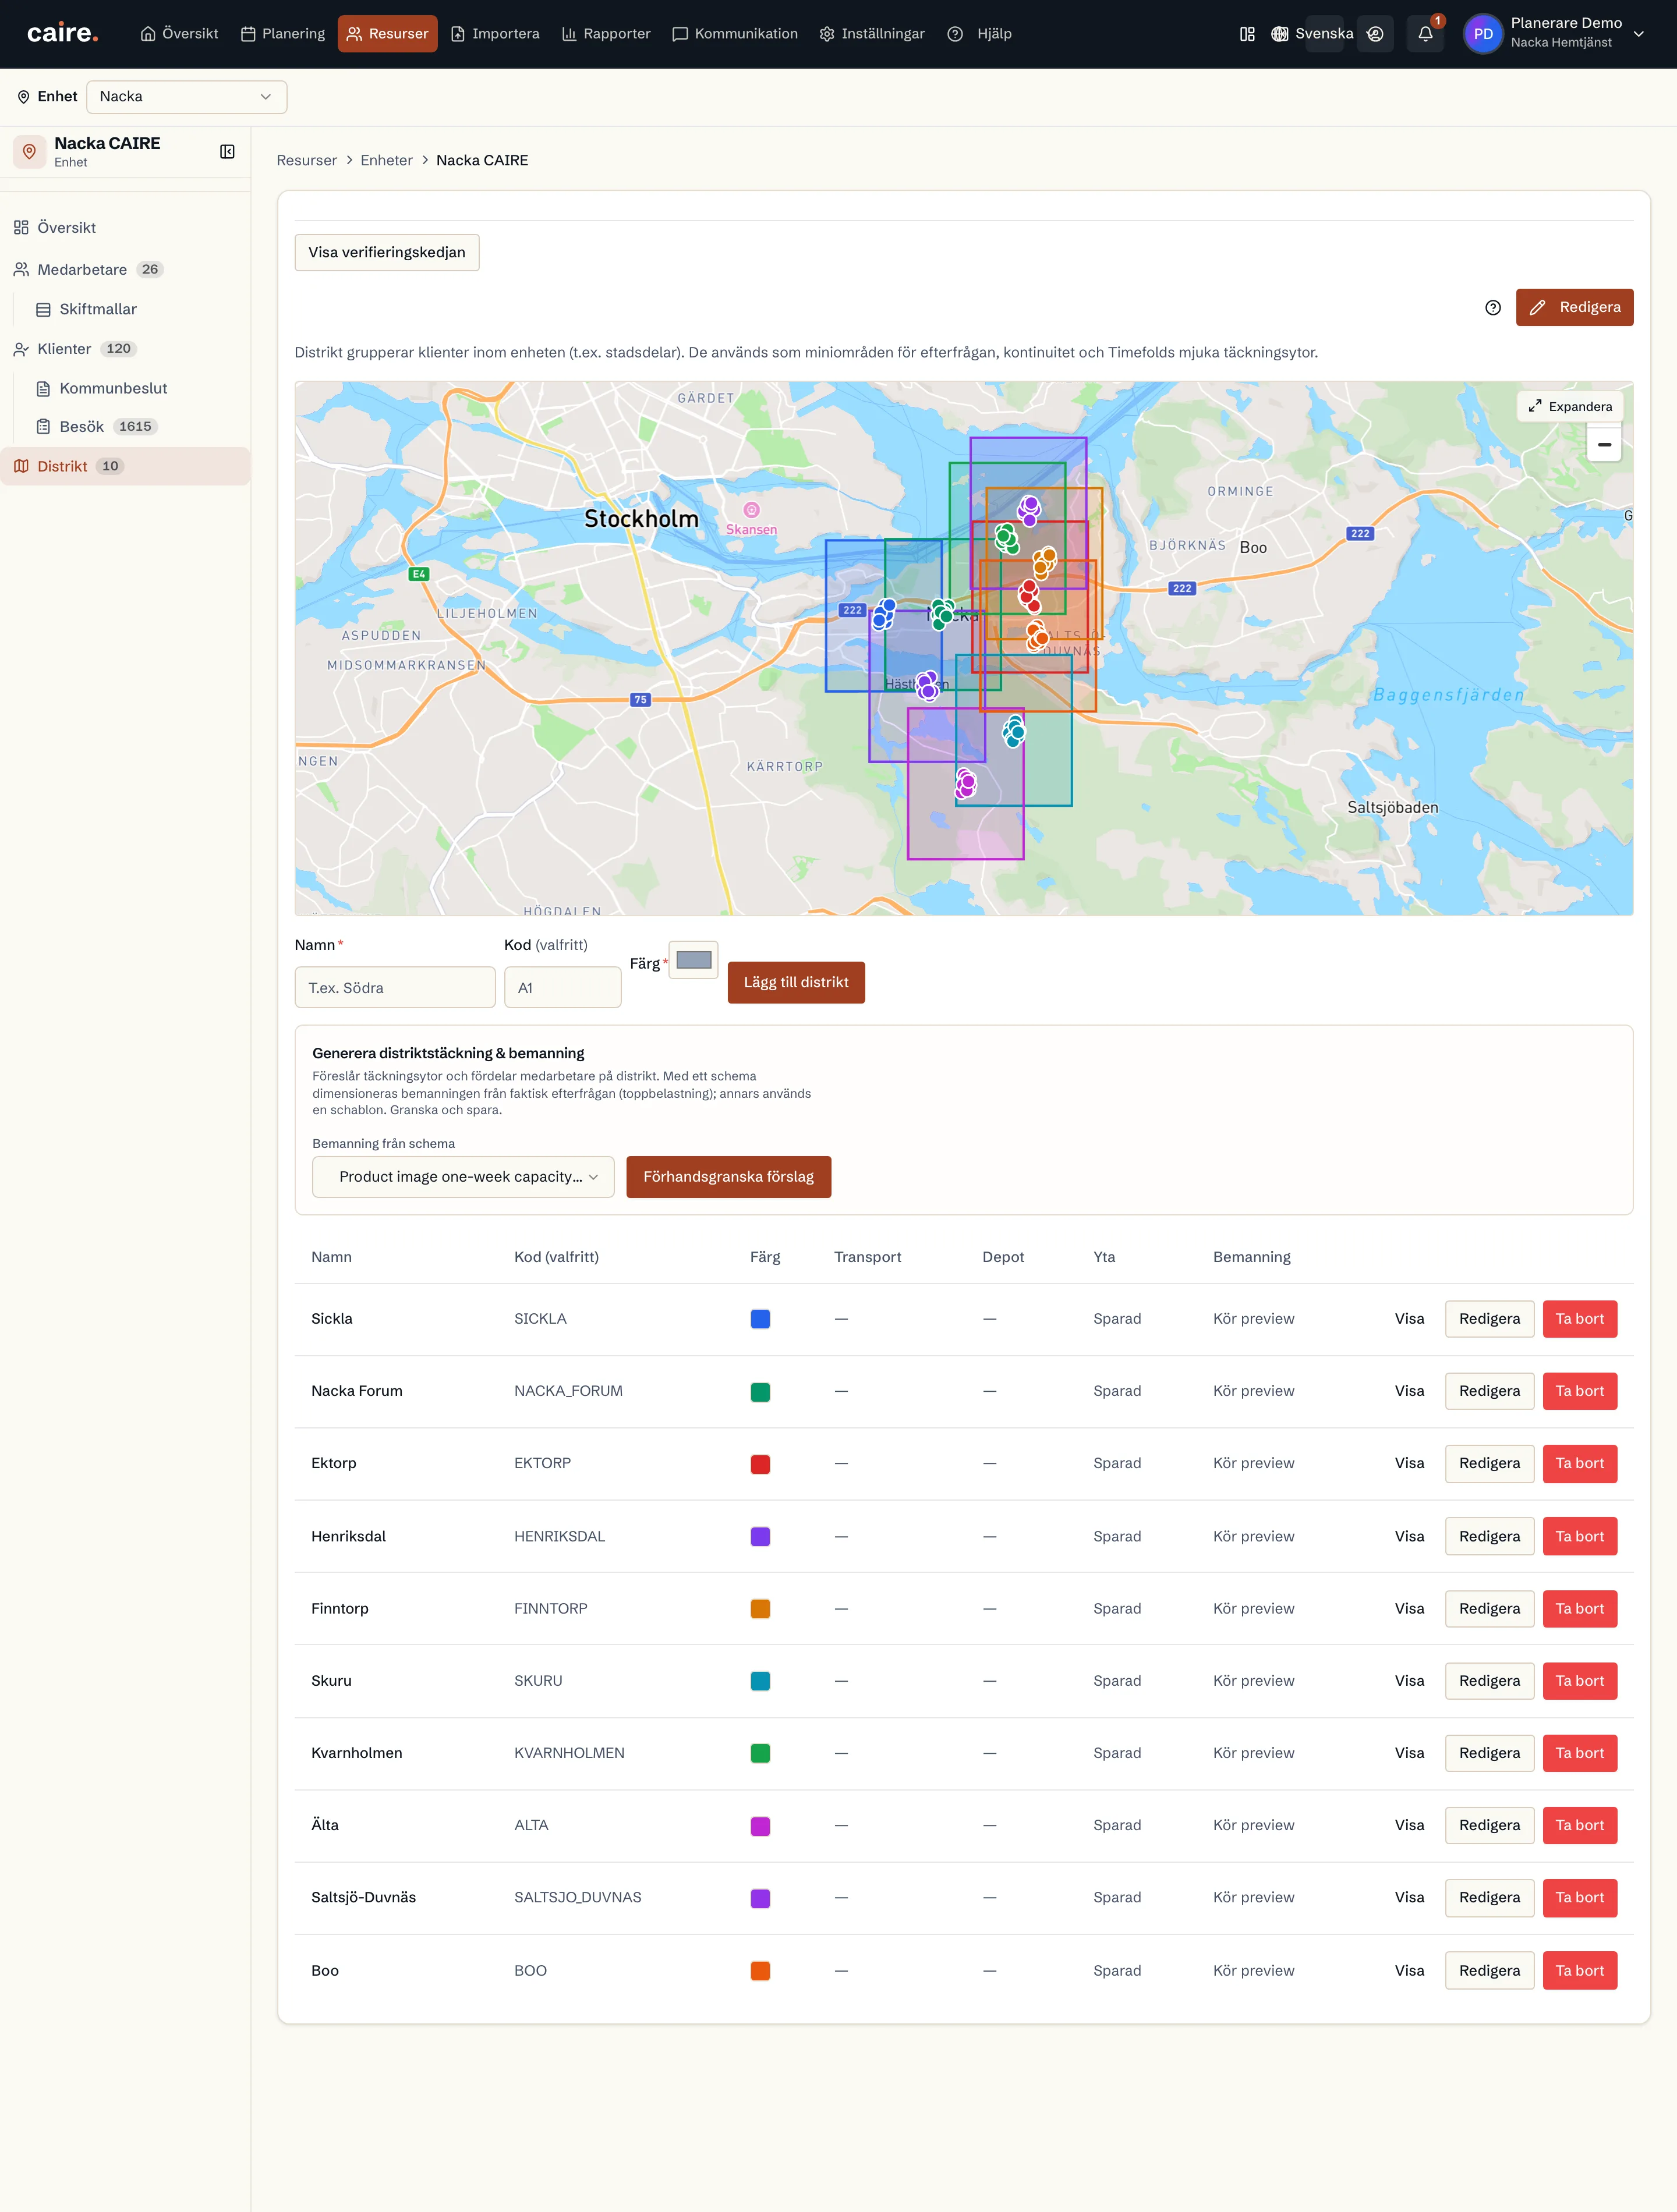The height and width of the screenshot is (2212, 1677).
Task: Click Kör preview for Skuru row
Action: point(1253,1681)
